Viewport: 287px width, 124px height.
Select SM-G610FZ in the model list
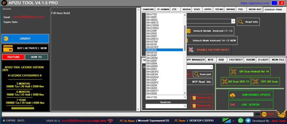(164, 47)
